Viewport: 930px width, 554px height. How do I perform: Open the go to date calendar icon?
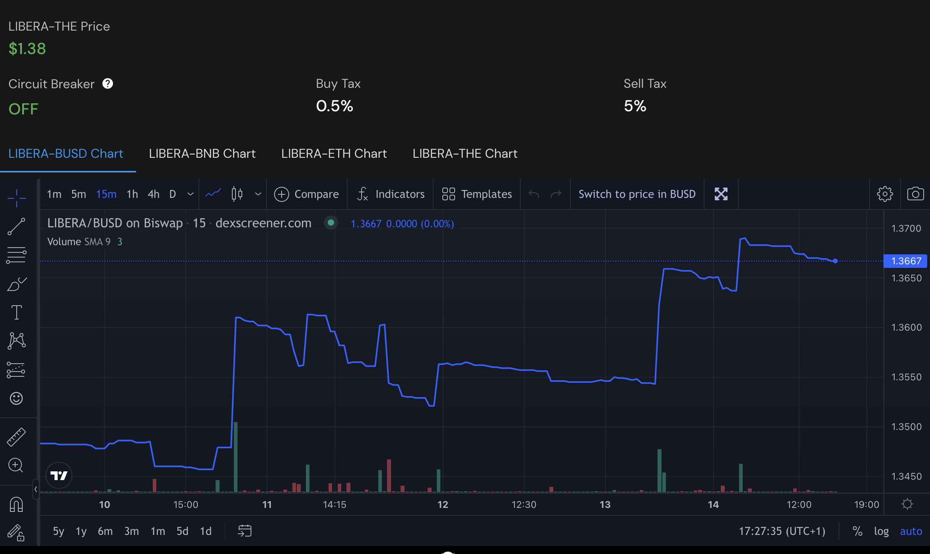pos(245,531)
